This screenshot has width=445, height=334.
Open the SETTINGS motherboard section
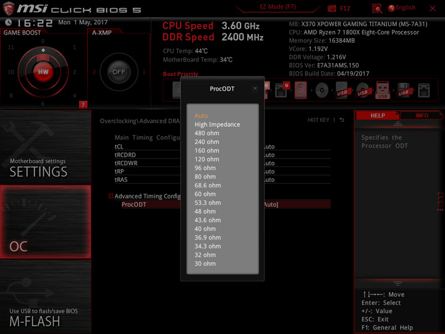coord(45,147)
